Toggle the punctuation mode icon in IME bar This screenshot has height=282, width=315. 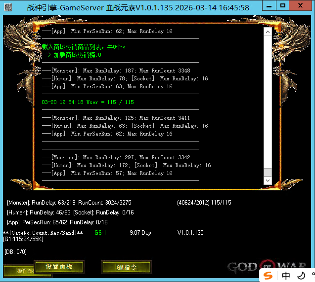point(312,276)
